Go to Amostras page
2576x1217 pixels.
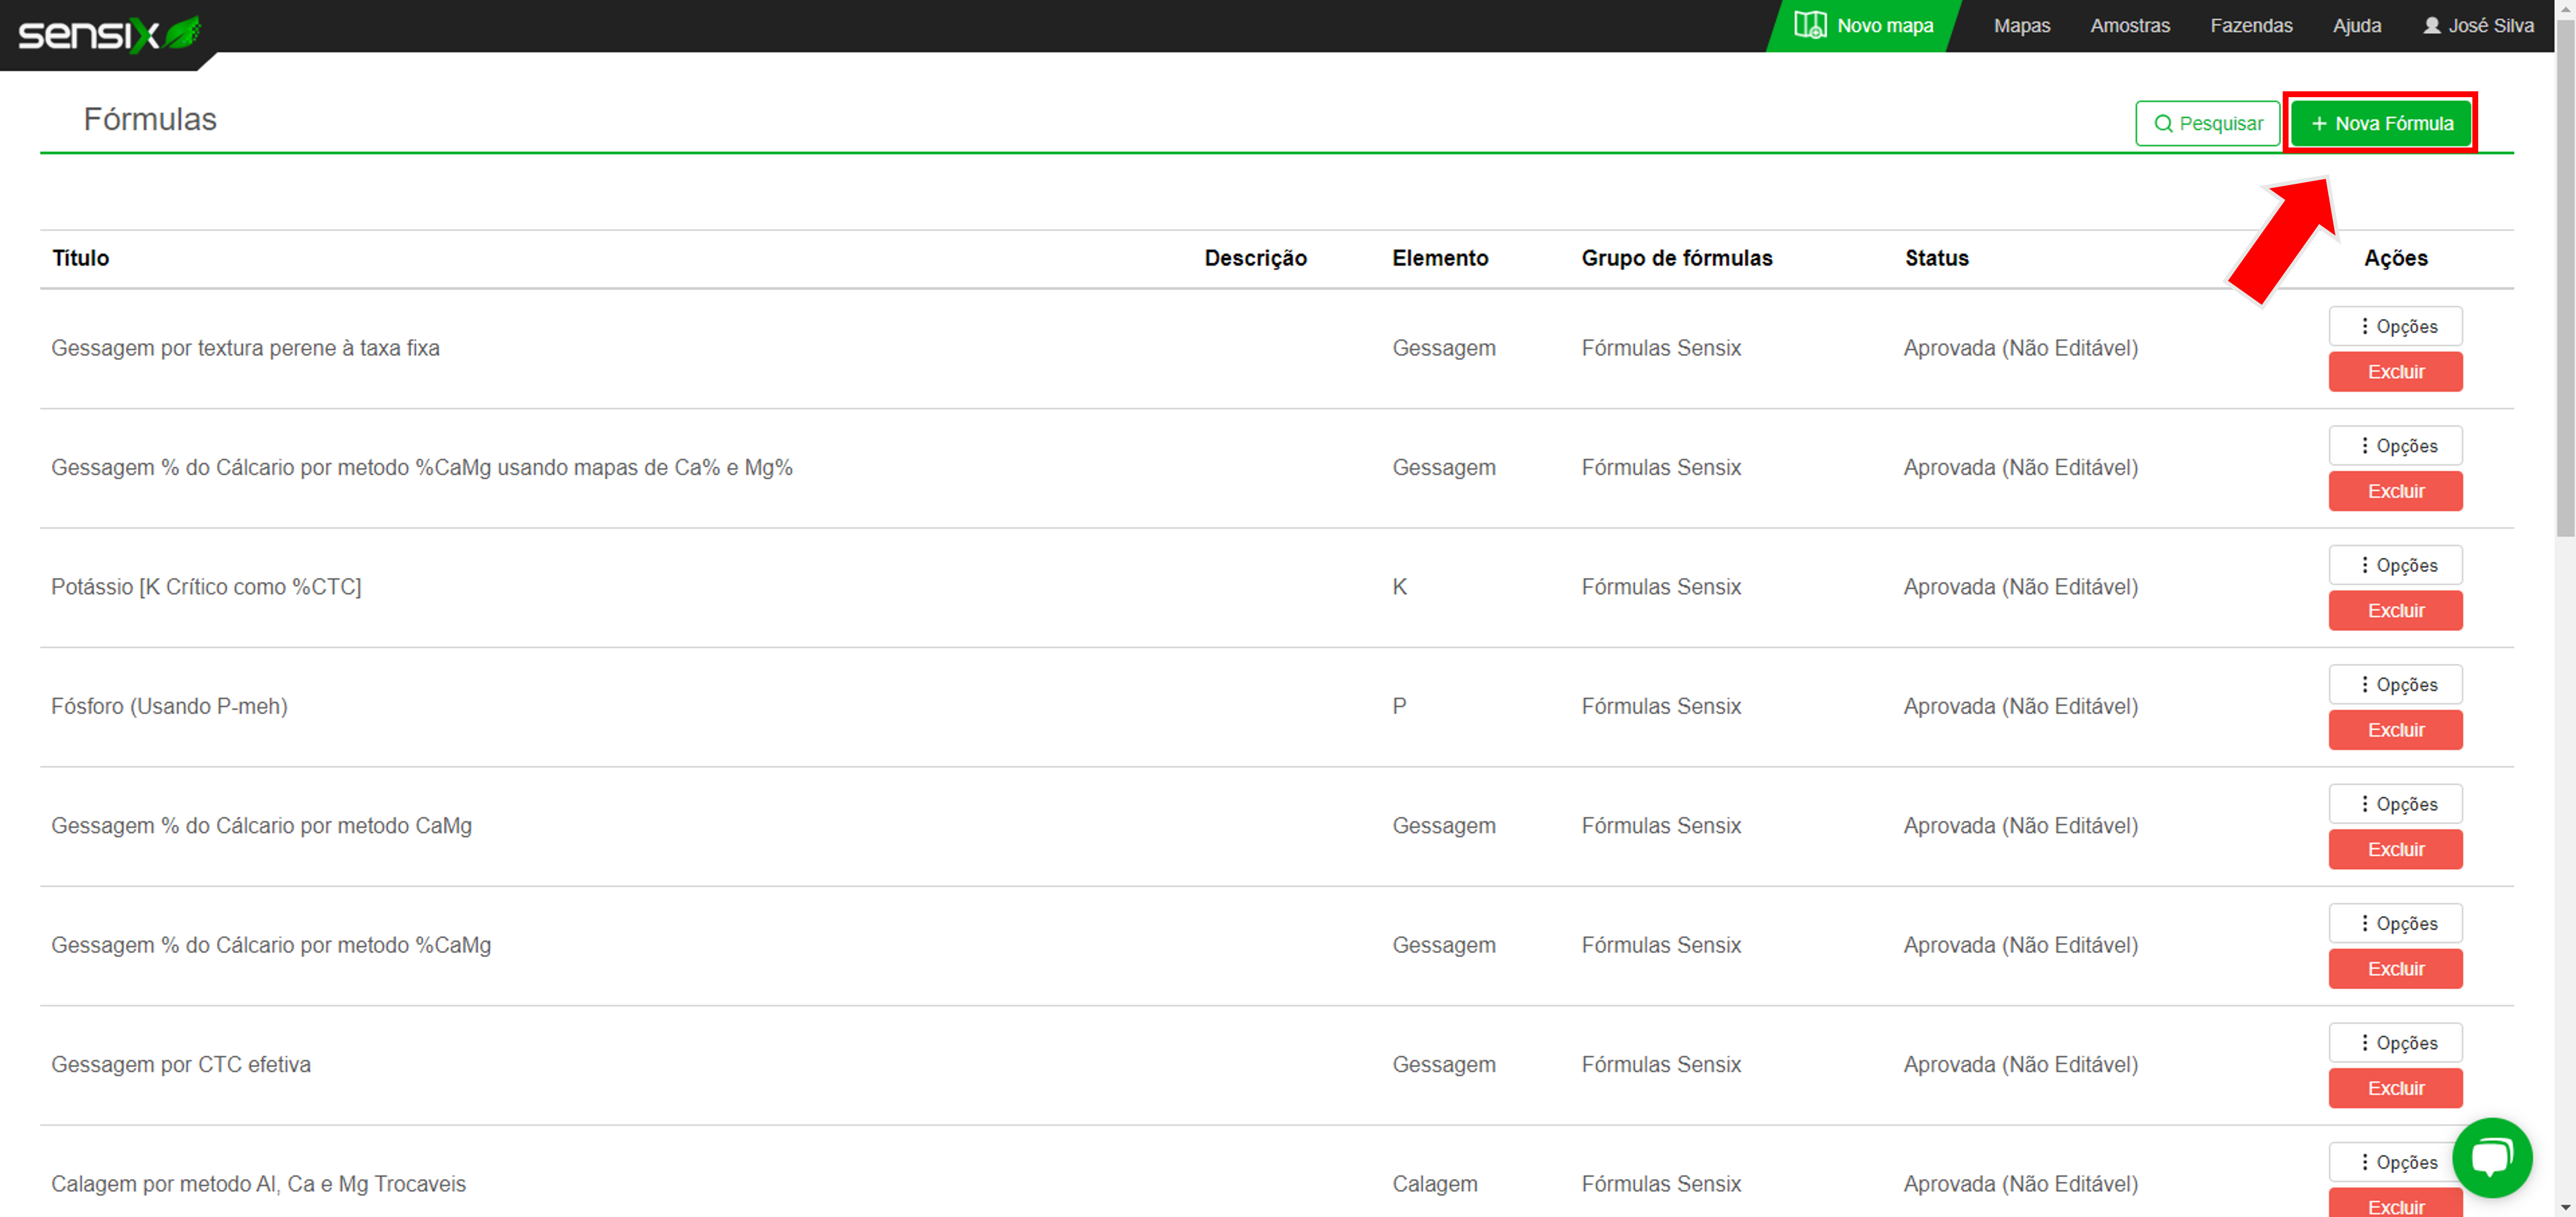(x=2129, y=25)
